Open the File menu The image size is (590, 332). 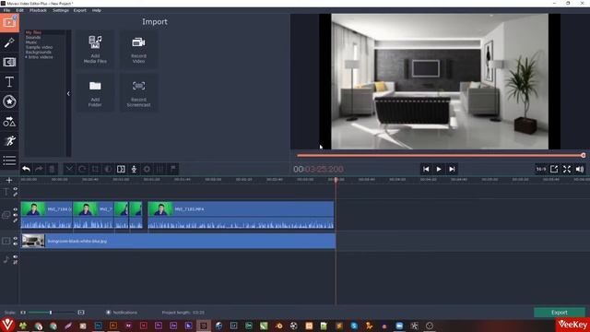pos(6,10)
